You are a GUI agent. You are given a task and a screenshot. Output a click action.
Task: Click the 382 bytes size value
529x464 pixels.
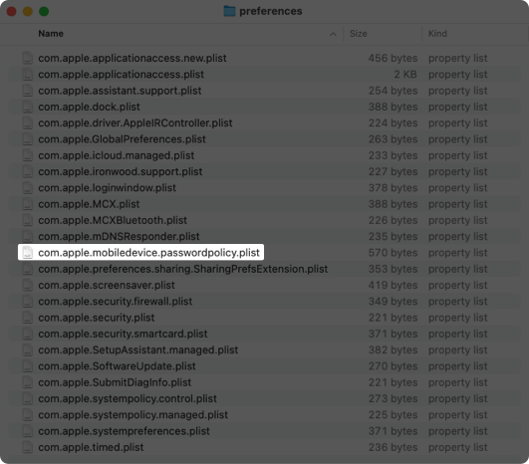tap(393, 350)
